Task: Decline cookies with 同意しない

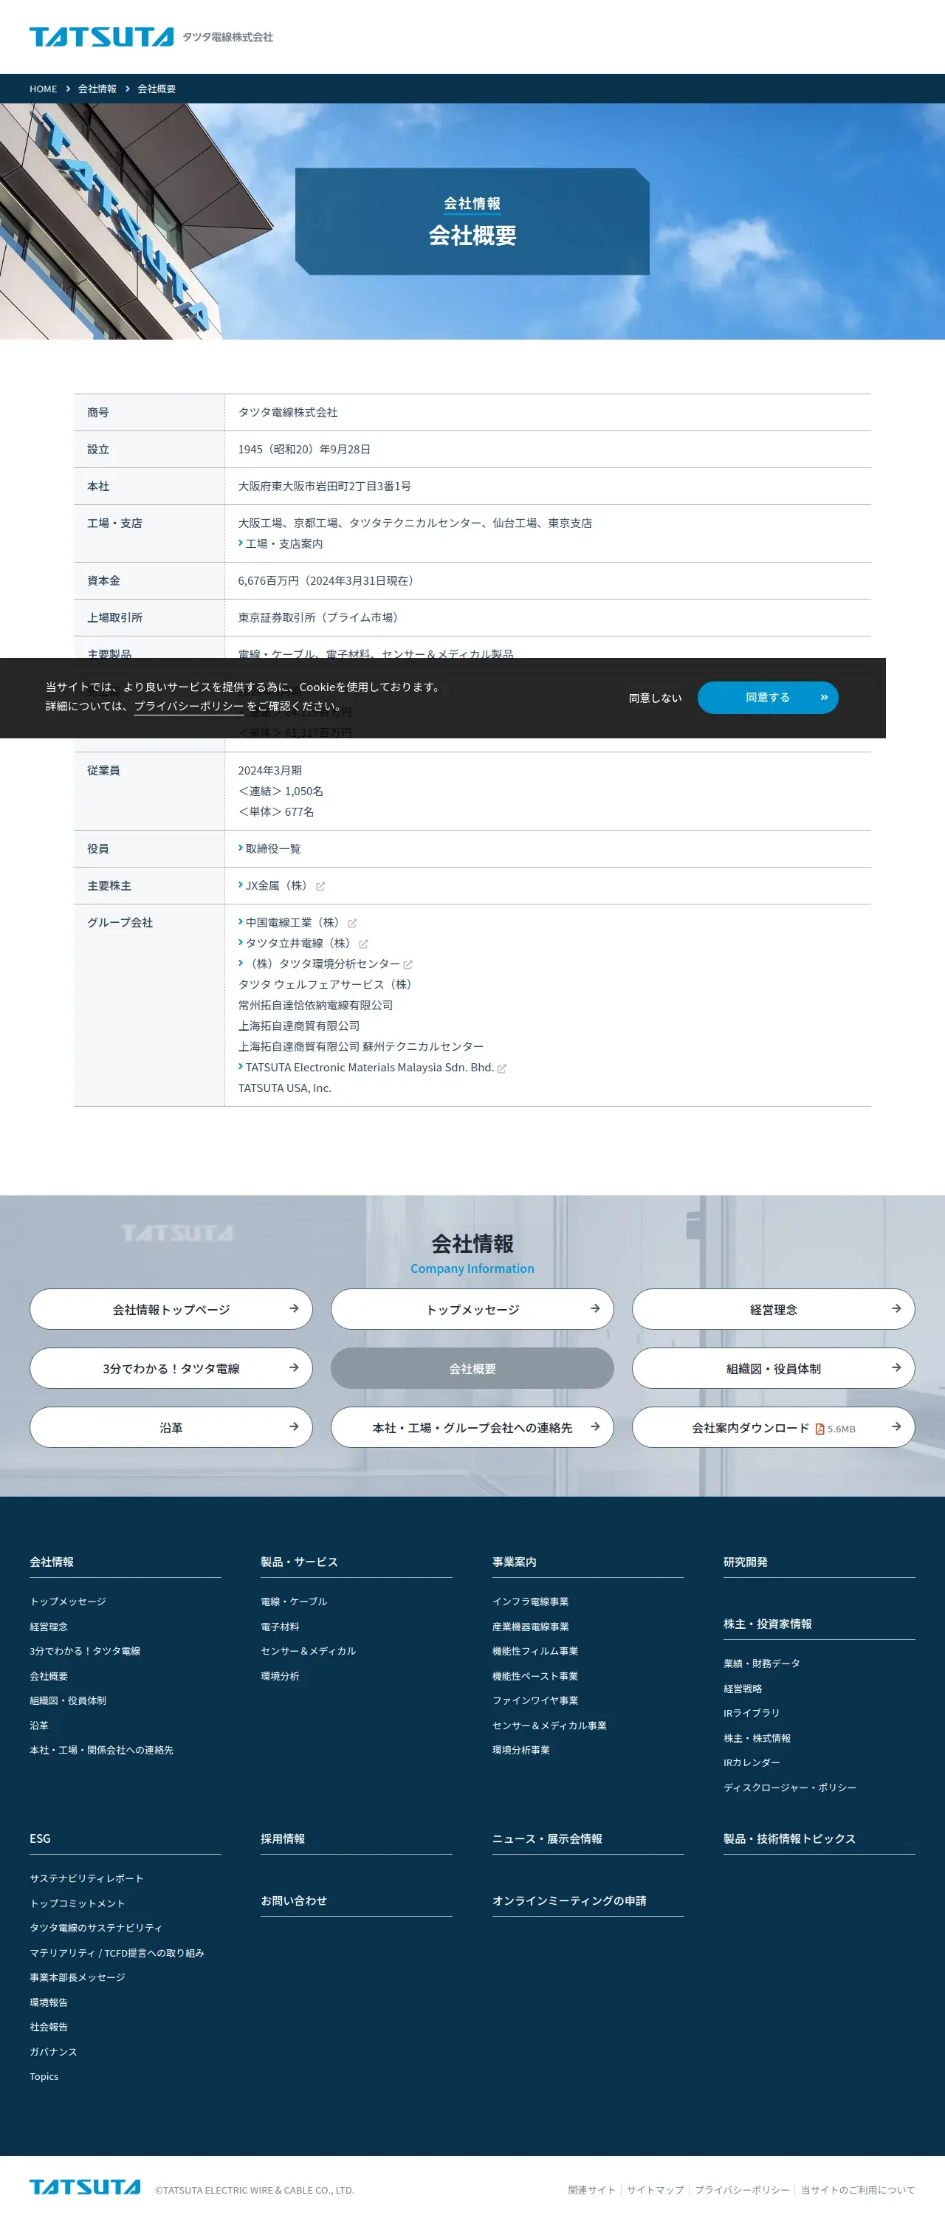Action: point(655,698)
